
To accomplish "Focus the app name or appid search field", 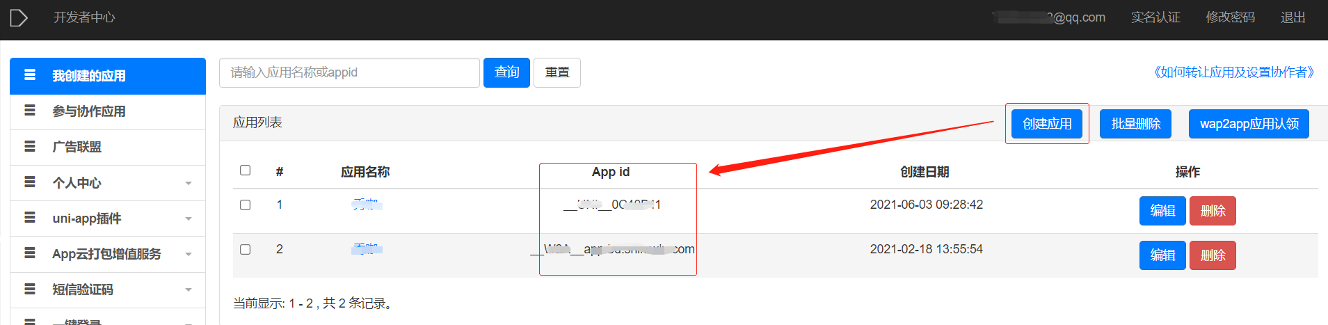I will 349,72.
